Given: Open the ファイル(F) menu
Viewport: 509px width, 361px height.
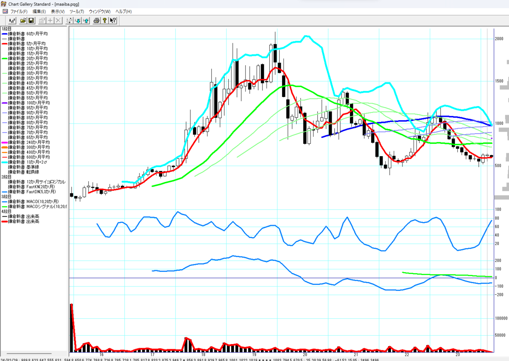Looking at the screenshot, I should 19,11.
